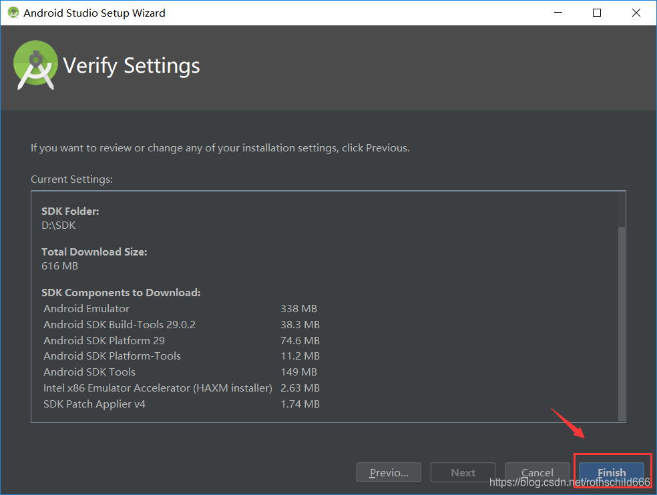Click the 'Current Settings:' label

tap(71, 179)
